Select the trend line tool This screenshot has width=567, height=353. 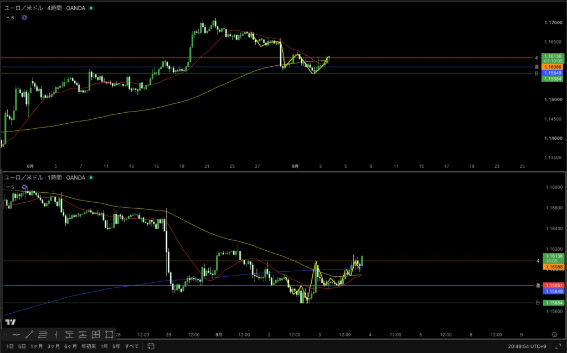pos(30,335)
